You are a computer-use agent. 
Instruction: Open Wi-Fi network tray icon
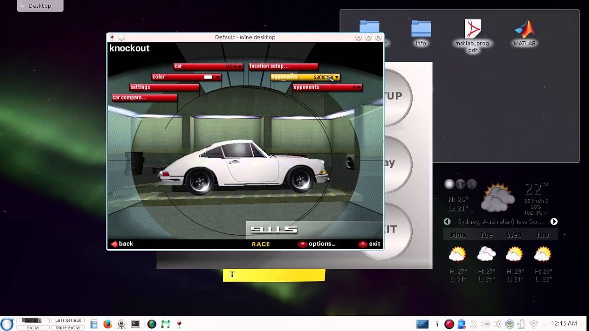534,324
